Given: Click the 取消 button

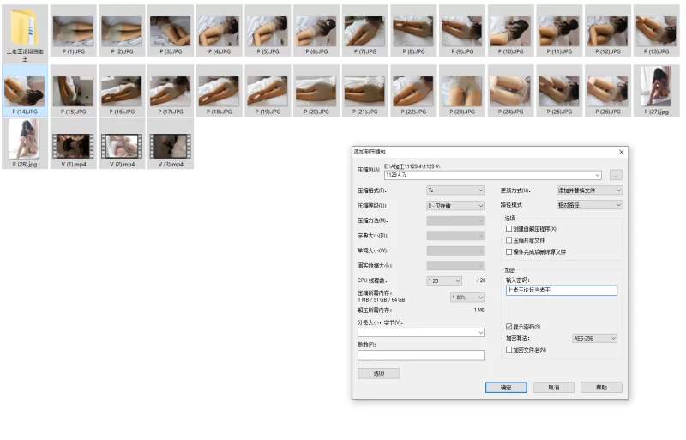Looking at the screenshot, I should tap(553, 388).
